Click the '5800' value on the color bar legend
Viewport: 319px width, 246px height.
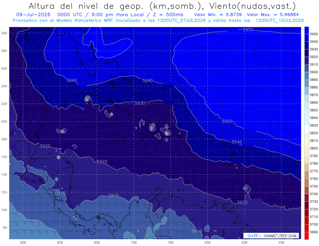[x=314, y=148]
